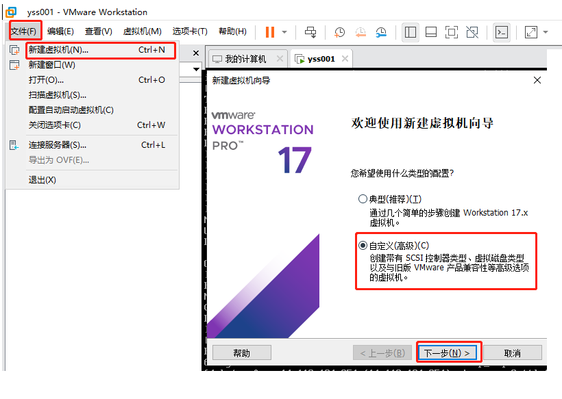Open the File (文件) menu

tap(24, 31)
